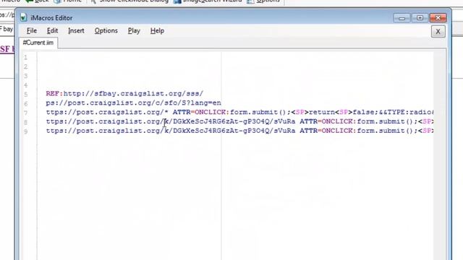Click the DGkXeScJ4RG6zAt URL text on line 8
The height and width of the screenshot is (260, 463).
tap(234, 121)
